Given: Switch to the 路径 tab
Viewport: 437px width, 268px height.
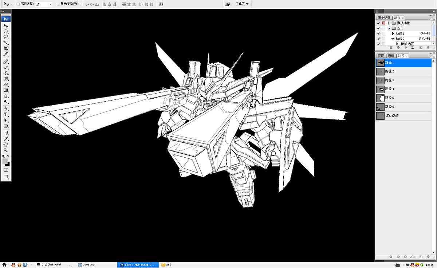Looking at the screenshot, I should point(402,56).
